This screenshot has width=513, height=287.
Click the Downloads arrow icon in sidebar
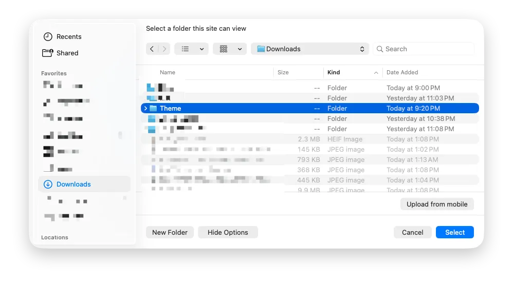coord(48,184)
